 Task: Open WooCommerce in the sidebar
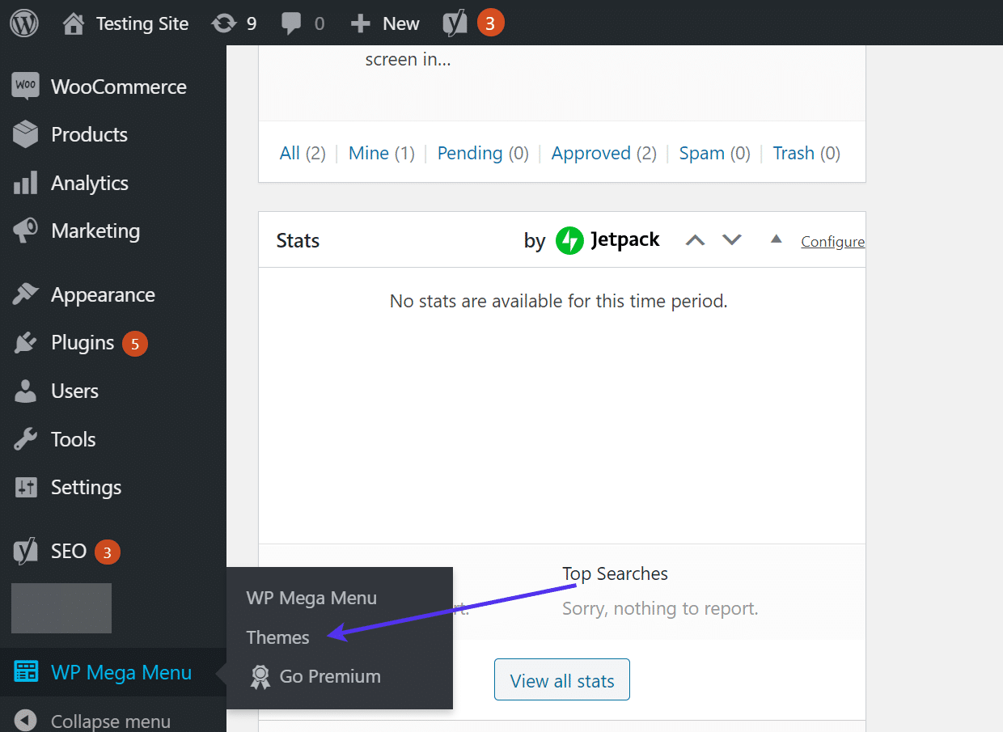(x=118, y=87)
